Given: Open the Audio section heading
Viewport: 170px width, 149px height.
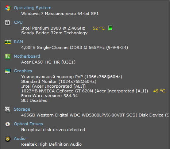Looking at the screenshot, I should [x=20, y=138].
